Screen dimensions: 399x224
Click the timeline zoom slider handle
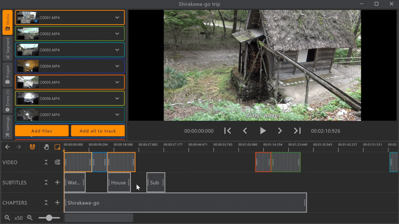[x=49, y=218]
